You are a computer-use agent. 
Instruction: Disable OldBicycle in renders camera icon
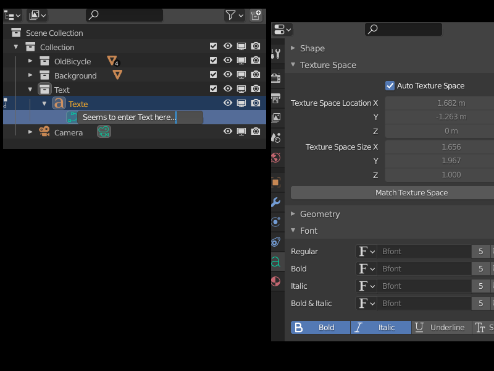[x=256, y=60]
